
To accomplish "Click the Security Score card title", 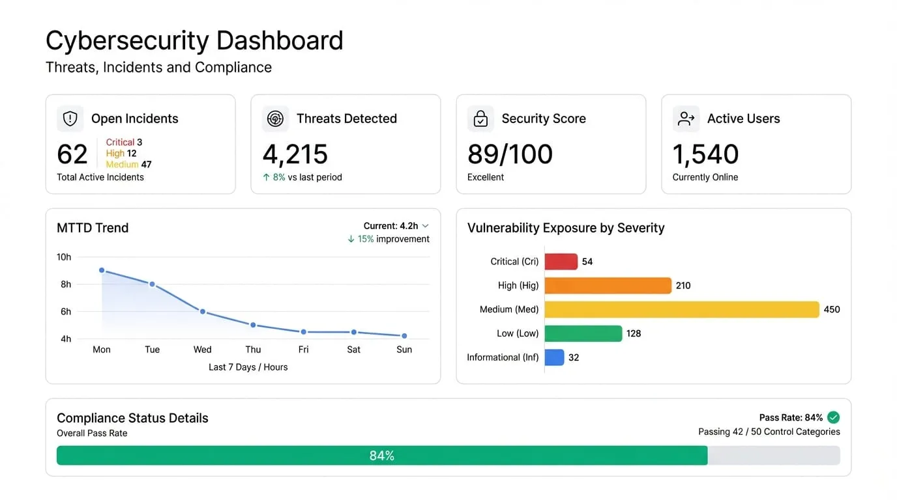I will pyautogui.click(x=544, y=118).
